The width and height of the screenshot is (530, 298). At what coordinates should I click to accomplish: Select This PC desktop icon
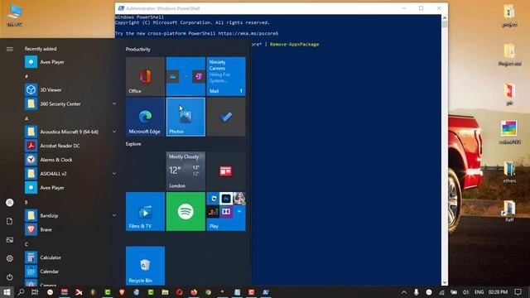tap(14, 16)
